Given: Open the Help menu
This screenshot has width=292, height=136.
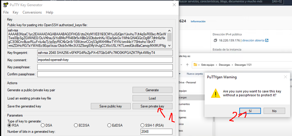Looking at the screenshot, I should point(49,12).
